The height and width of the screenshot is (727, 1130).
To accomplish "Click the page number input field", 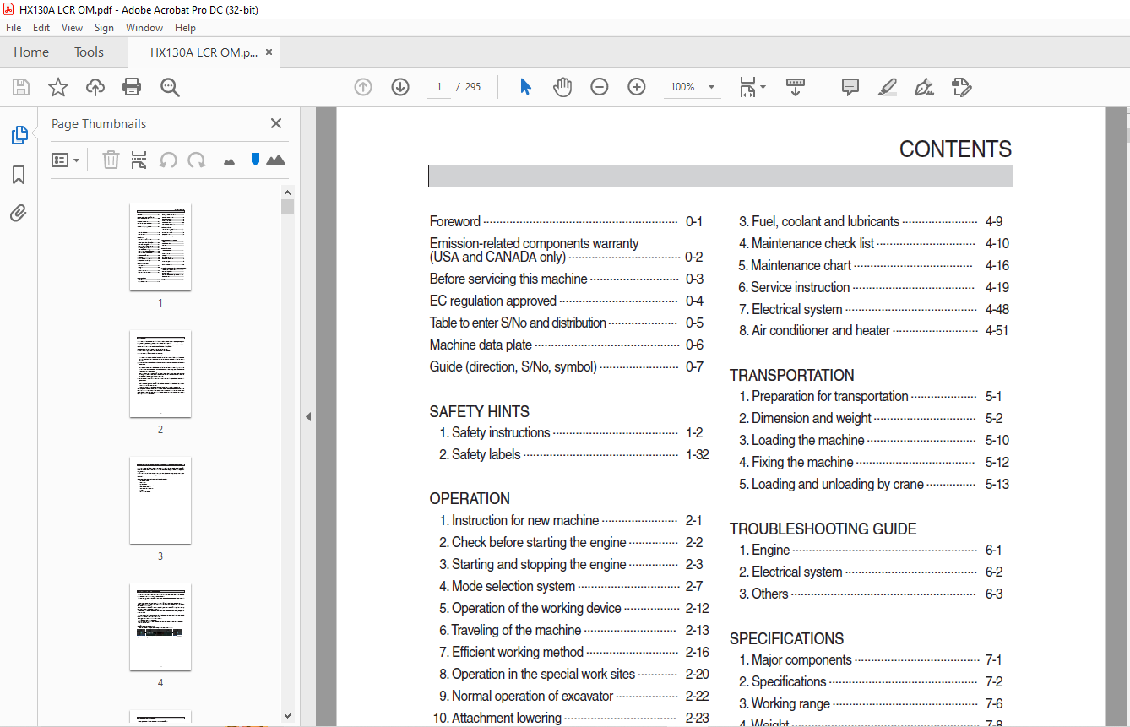I will click(439, 87).
